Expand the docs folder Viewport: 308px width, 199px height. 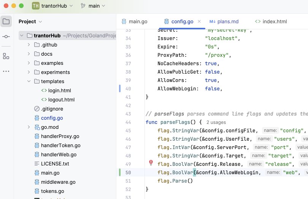29,54
